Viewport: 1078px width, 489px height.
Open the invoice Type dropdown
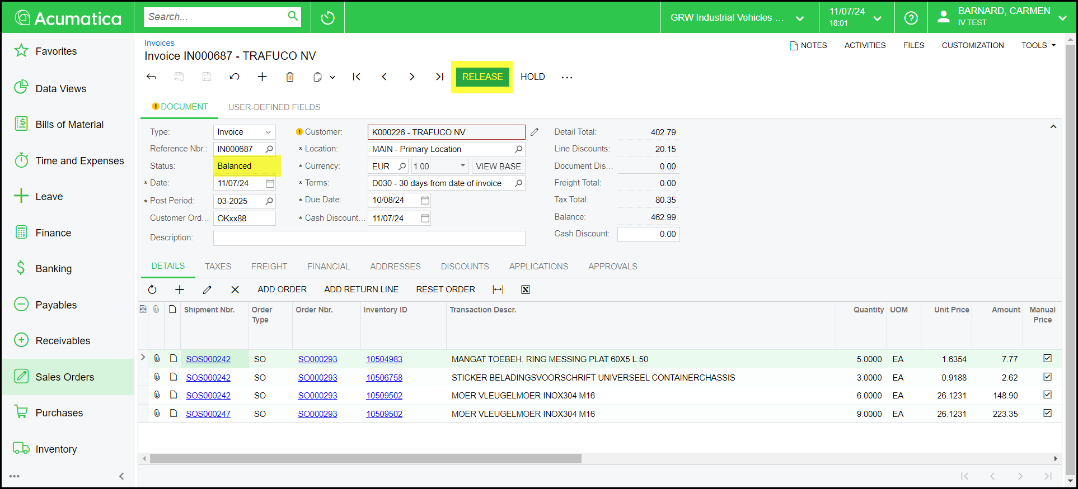click(x=245, y=132)
